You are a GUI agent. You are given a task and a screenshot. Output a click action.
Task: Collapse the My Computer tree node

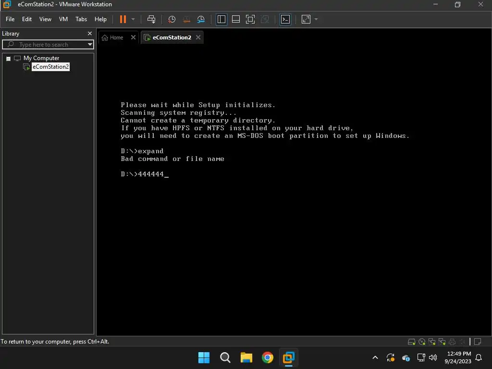coord(9,59)
